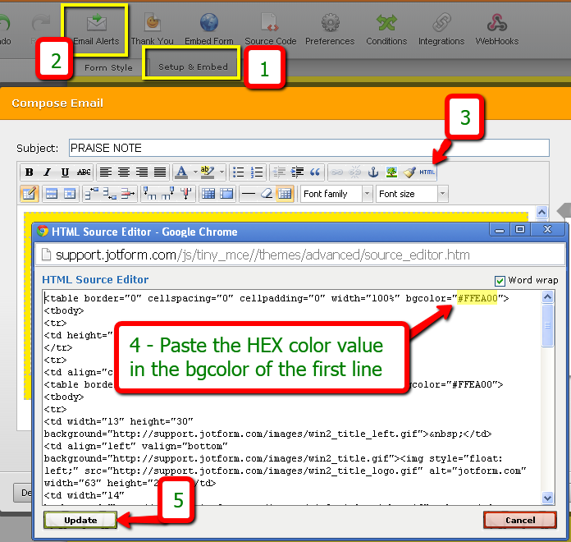Open the text color dropdown arrow
Screen dimensions: 571x542
pos(194,172)
